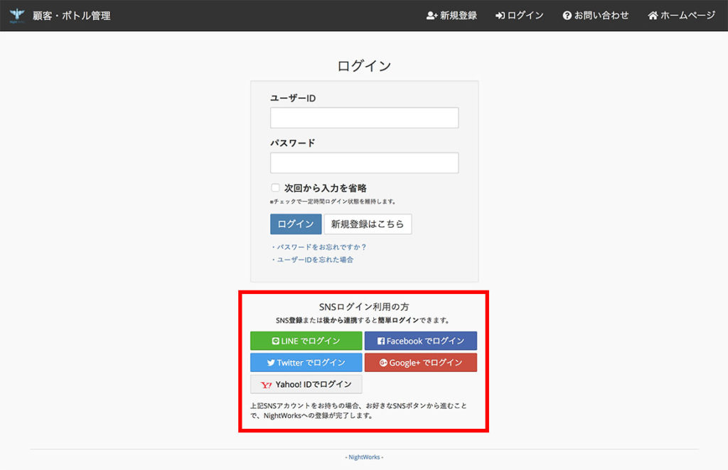Click the LINE icon on green button

click(276, 341)
